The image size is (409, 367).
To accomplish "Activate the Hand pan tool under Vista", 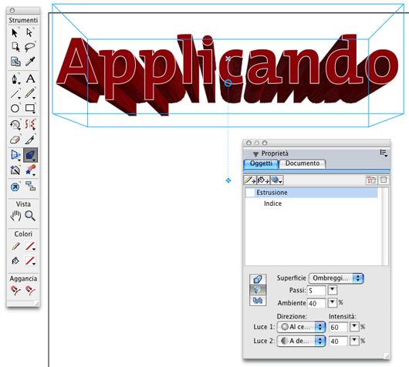I will pyautogui.click(x=15, y=216).
